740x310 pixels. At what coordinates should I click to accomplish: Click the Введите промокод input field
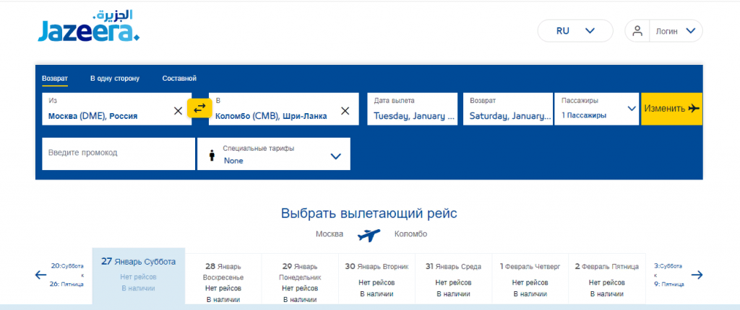[119, 154]
